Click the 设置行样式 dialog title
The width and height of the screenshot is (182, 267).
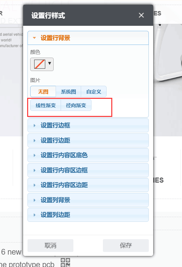tap(48, 15)
